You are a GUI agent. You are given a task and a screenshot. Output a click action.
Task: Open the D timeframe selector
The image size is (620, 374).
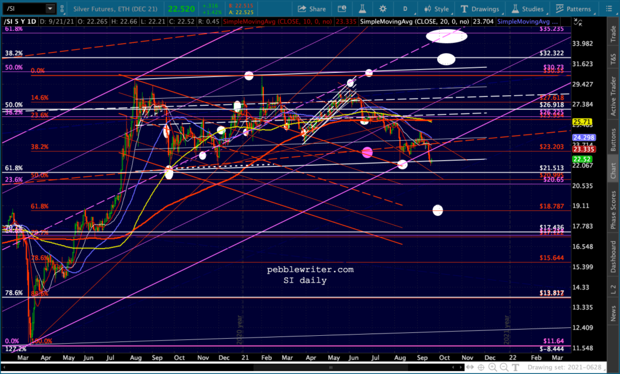[405, 8]
